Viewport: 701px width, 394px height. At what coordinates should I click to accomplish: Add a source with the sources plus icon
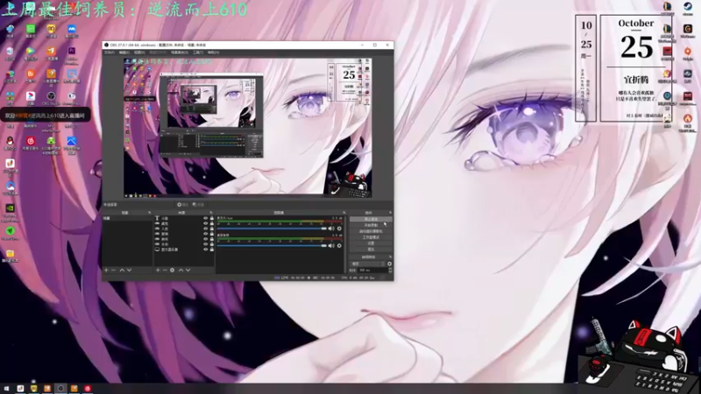(158, 271)
